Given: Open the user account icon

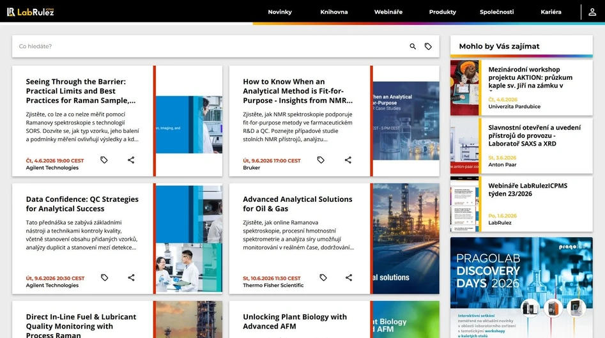Looking at the screenshot, I should point(592,12).
